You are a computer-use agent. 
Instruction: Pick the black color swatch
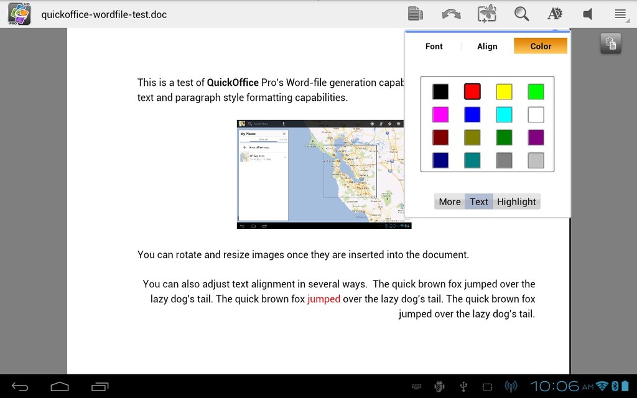(x=440, y=92)
